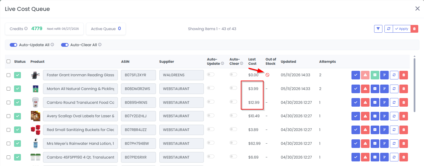Select checkbox for Foster Grant Ironman row
Viewport: 424px width, 166px height.
tap(8, 75)
